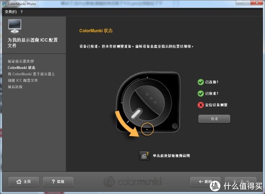Click the ColorMunki Photo title bar icon
The width and height of the screenshot is (265, 194).
coord(4,4)
